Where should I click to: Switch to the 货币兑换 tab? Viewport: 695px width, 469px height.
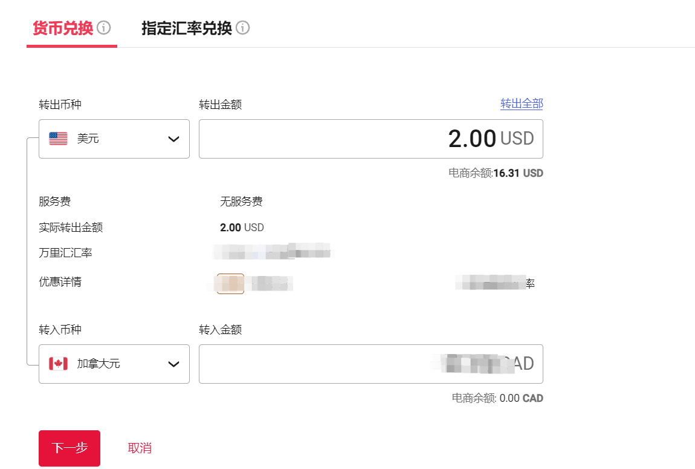point(63,28)
